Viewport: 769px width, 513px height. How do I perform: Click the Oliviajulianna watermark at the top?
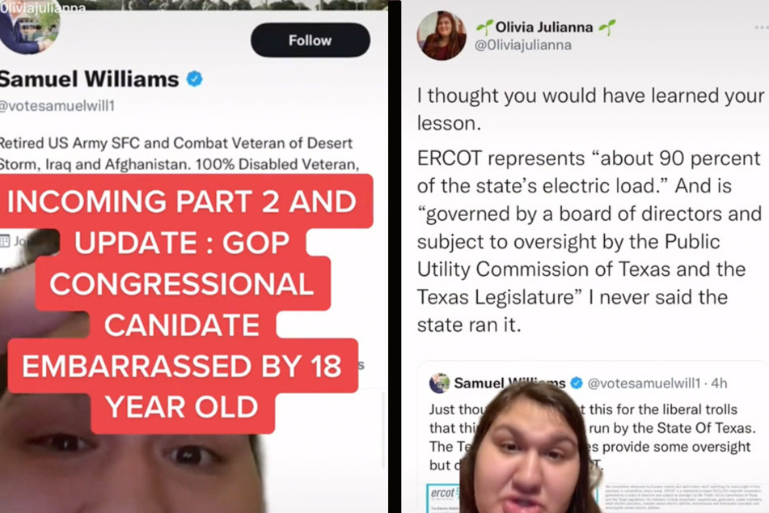click(x=43, y=7)
